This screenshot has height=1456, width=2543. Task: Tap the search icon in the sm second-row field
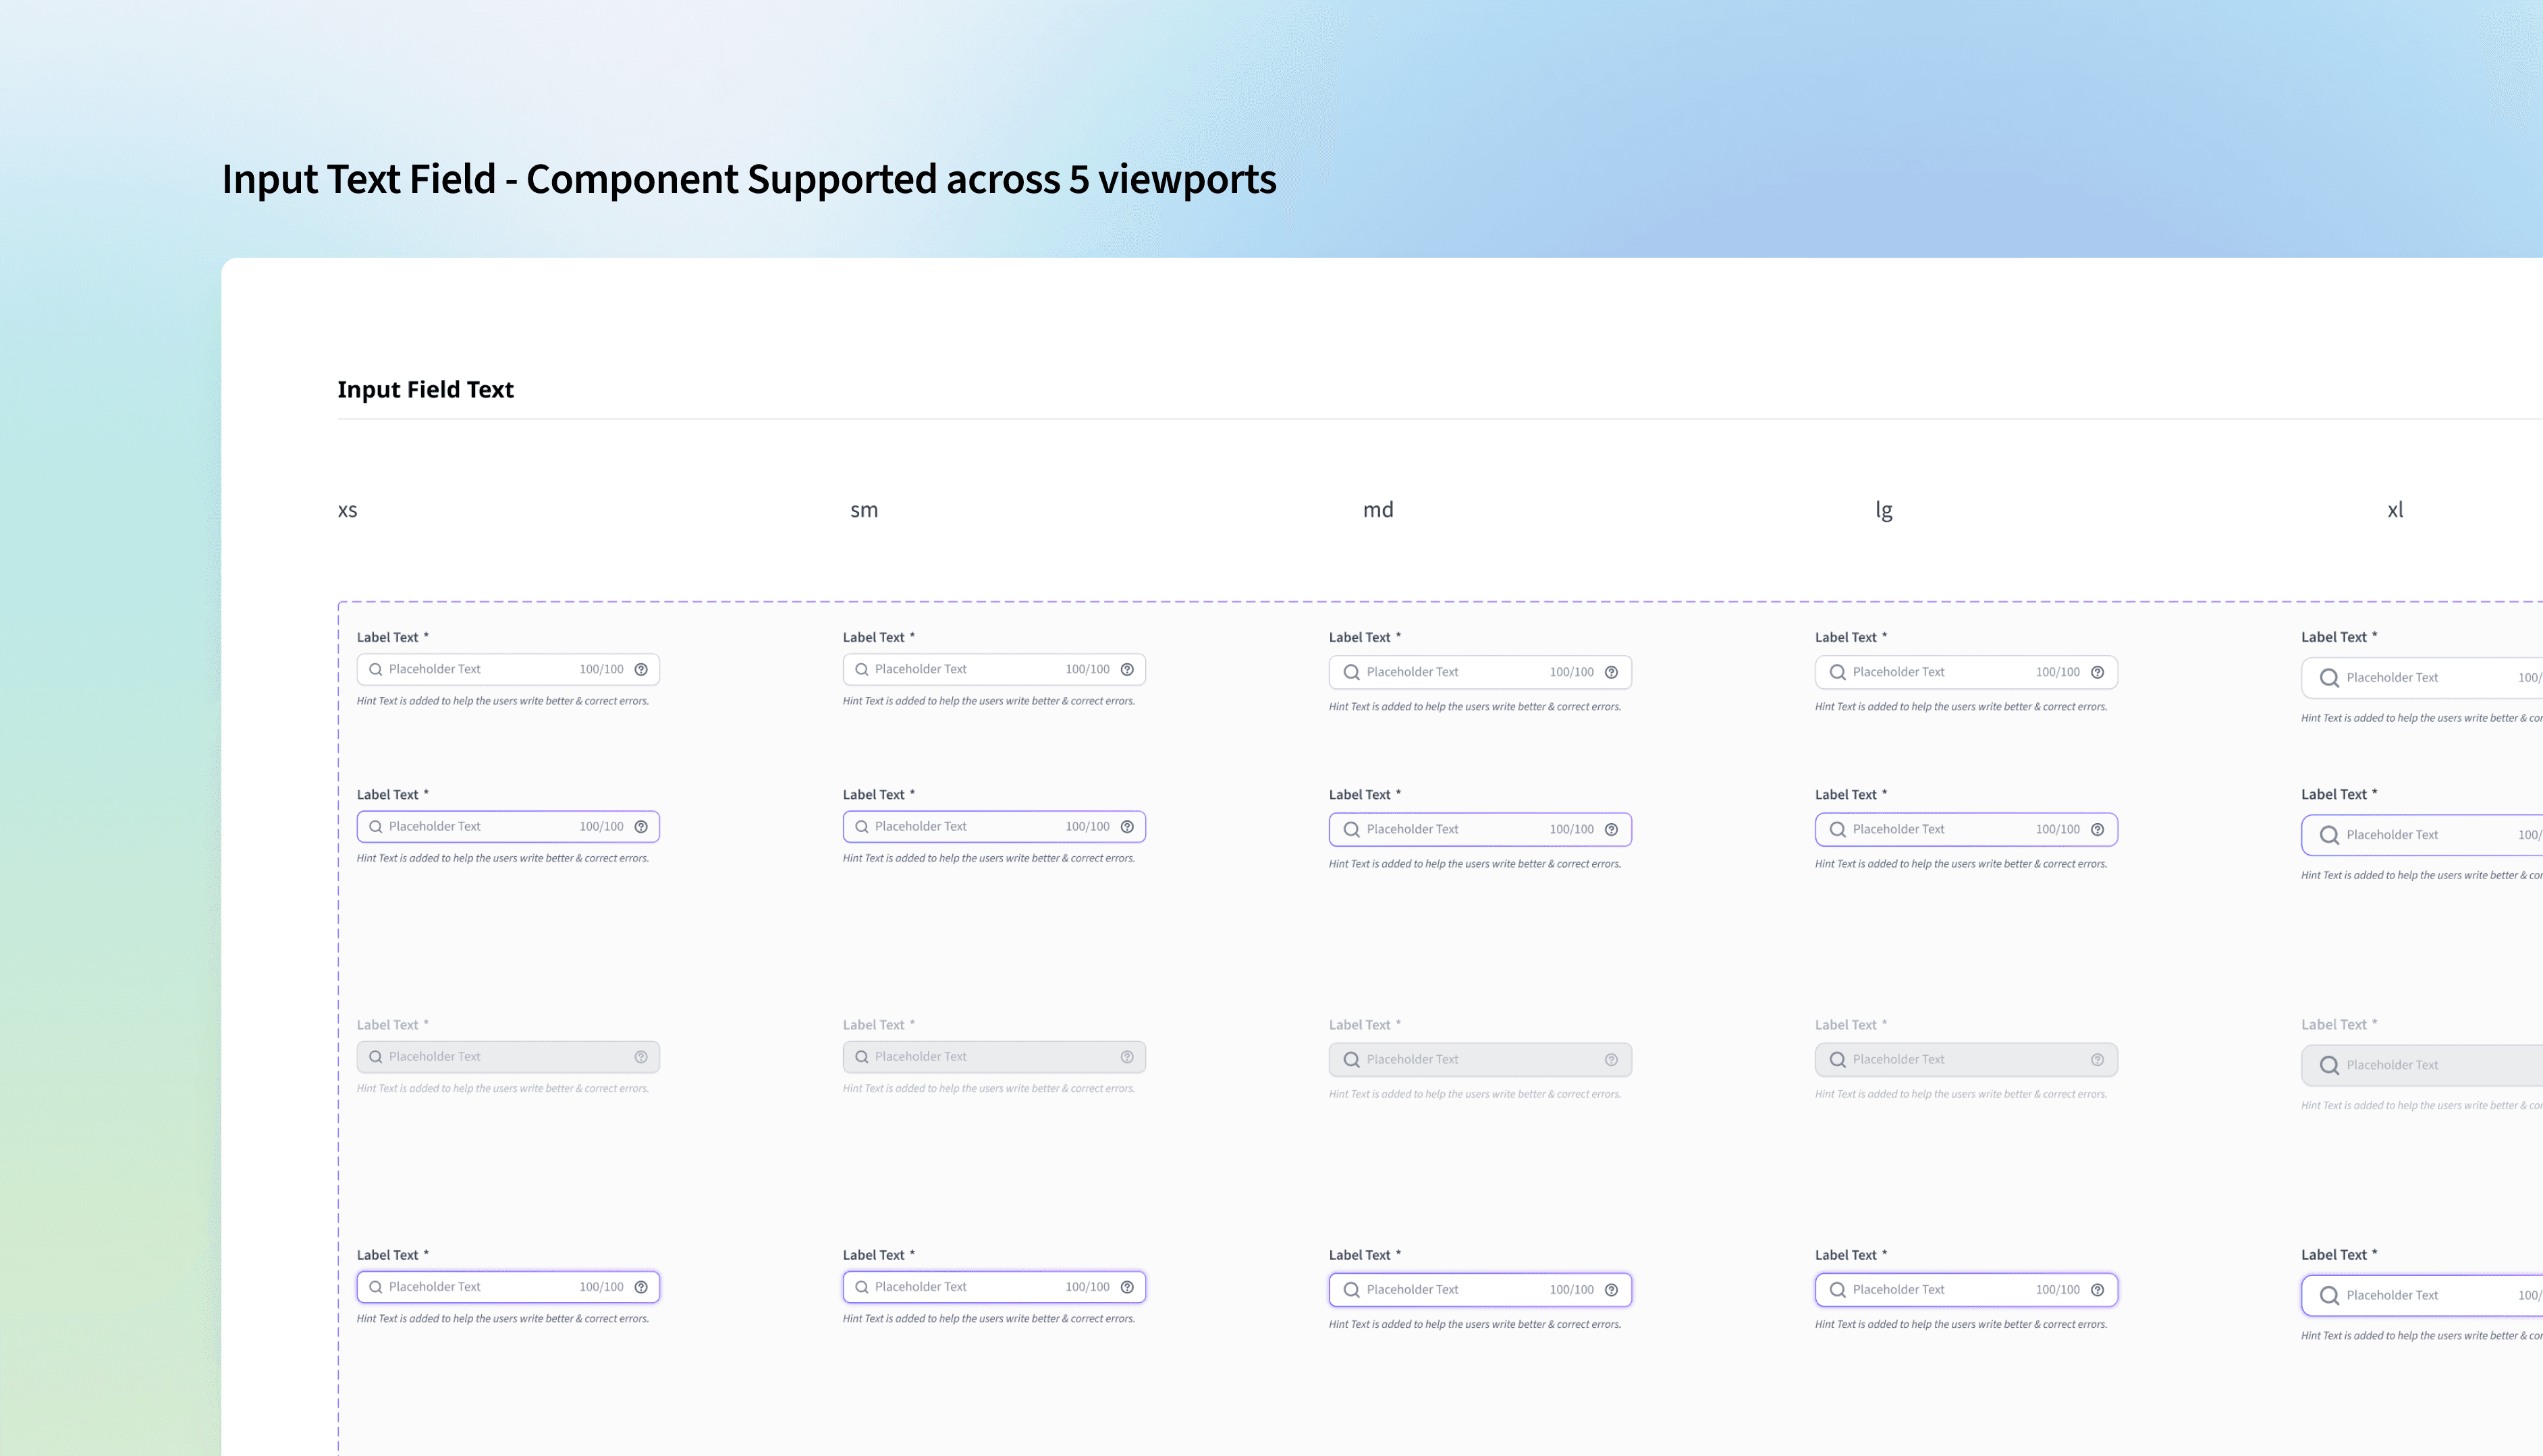coord(862,827)
